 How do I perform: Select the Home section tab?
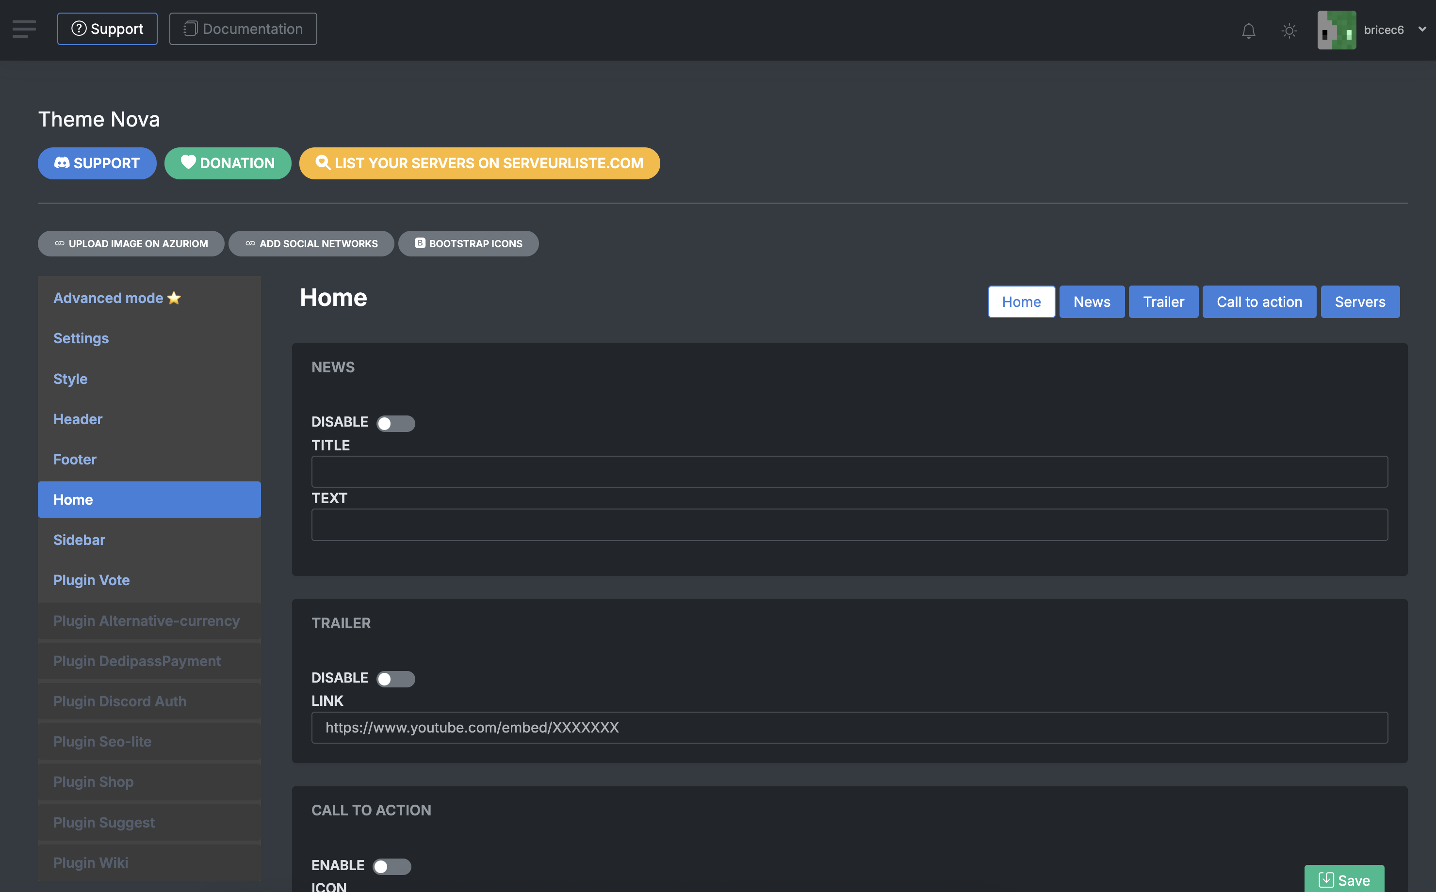pos(1021,302)
